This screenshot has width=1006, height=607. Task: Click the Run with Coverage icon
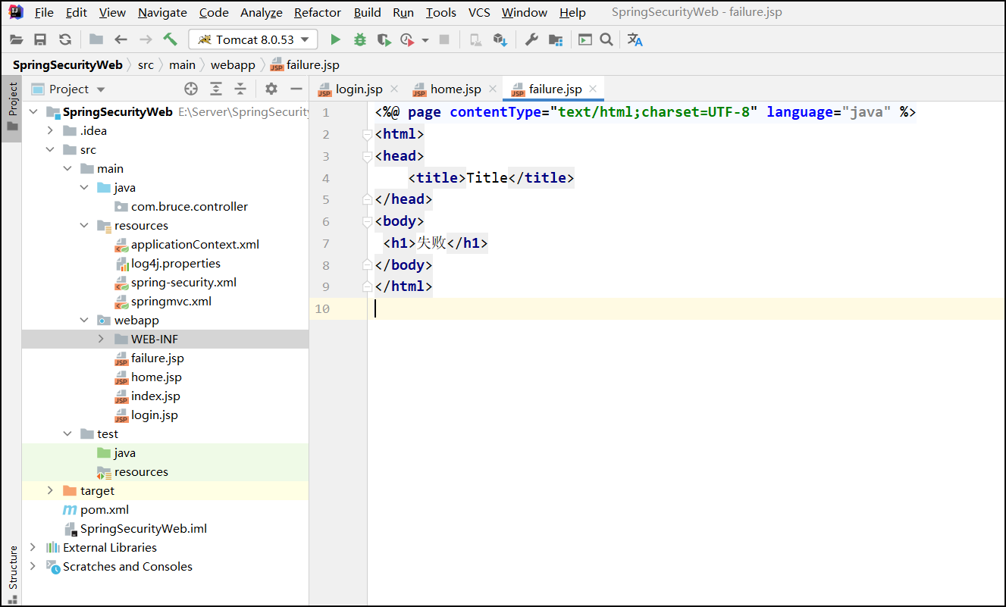[384, 39]
